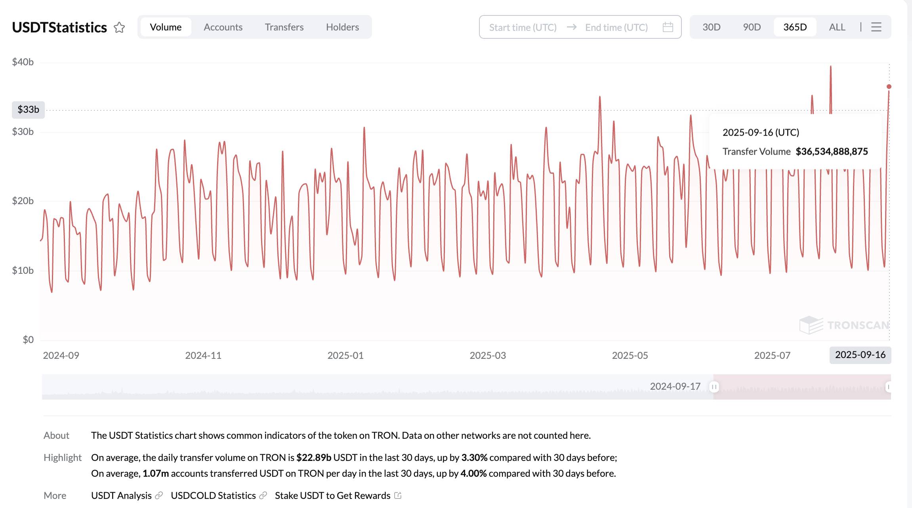This screenshot has width=912, height=508.
Task: Click the left range slider handle
Action: click(714, 387)
